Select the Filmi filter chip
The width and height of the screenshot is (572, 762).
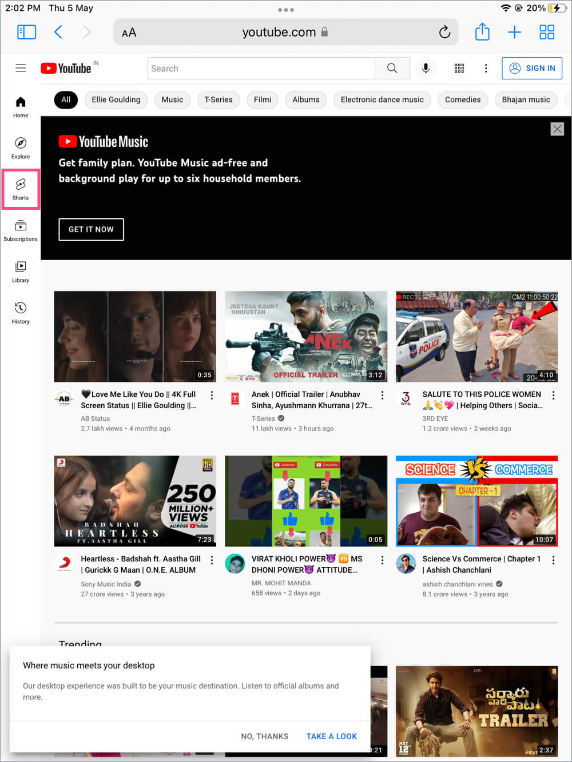click(x=263, y=99)
